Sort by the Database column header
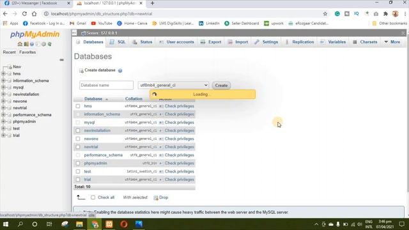The width and height of the screenshot is (409, 230). pos(93,99)
